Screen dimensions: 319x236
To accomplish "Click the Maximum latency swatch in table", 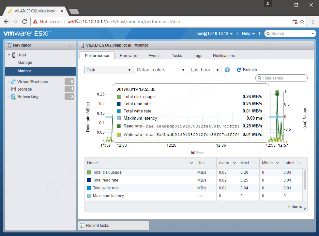I will (x=89, y=196).
